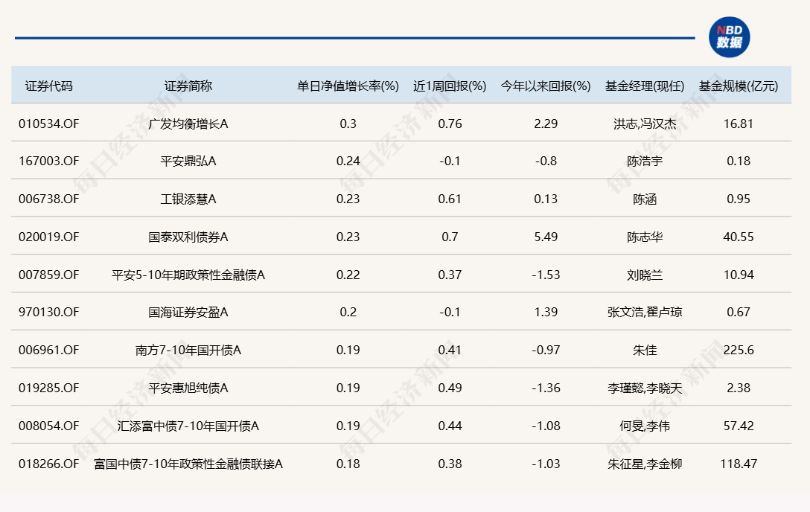Click fund size value 57.42
The image size is (810, 512).
739,426
